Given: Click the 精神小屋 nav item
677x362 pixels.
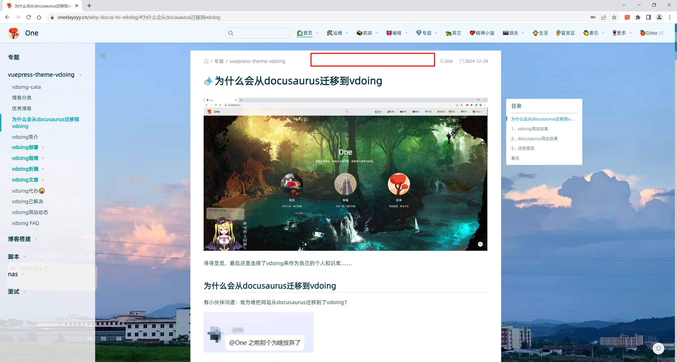Looking at the screenshot, I should coord(482,33).
